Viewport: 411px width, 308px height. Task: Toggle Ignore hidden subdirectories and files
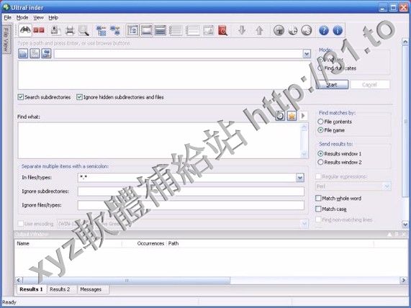[x=79, y=97]
